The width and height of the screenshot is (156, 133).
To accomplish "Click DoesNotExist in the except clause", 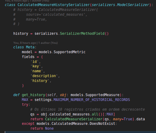I will (102, 124).
